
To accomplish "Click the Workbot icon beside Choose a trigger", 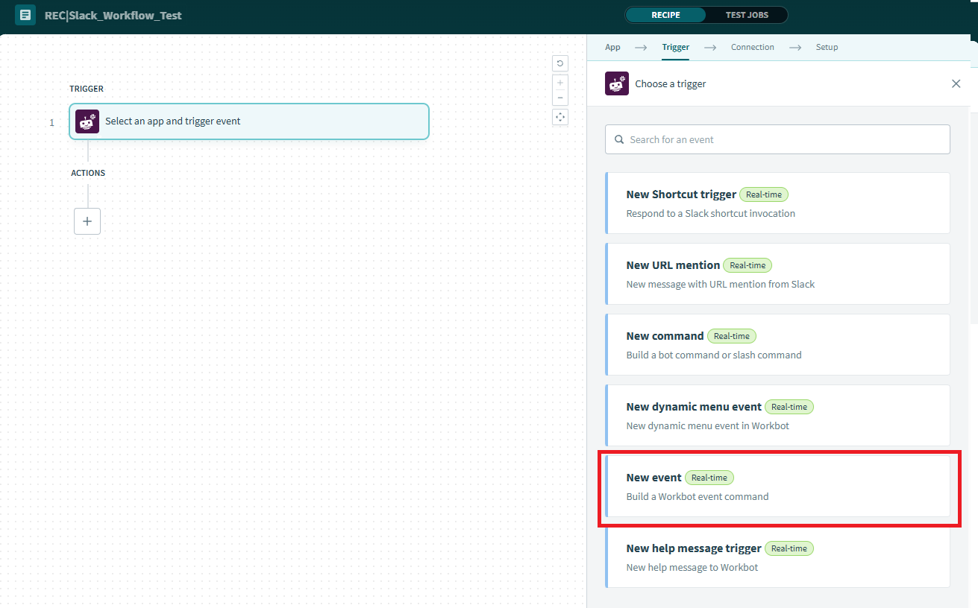I will pyautogui.click(x=616, y=83).
